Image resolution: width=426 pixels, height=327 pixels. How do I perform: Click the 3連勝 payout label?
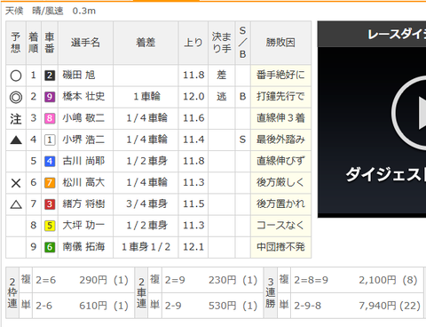(x=271, y=293)
